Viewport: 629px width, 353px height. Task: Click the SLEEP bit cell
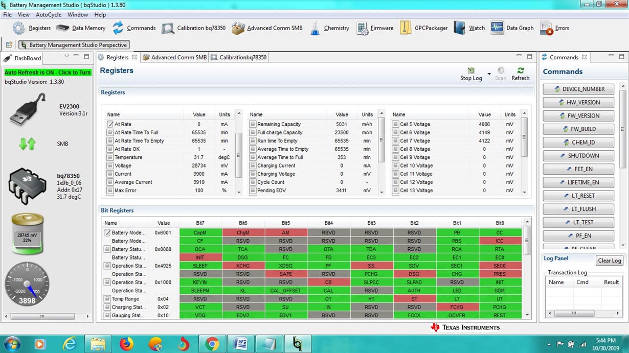click(200, 266)
